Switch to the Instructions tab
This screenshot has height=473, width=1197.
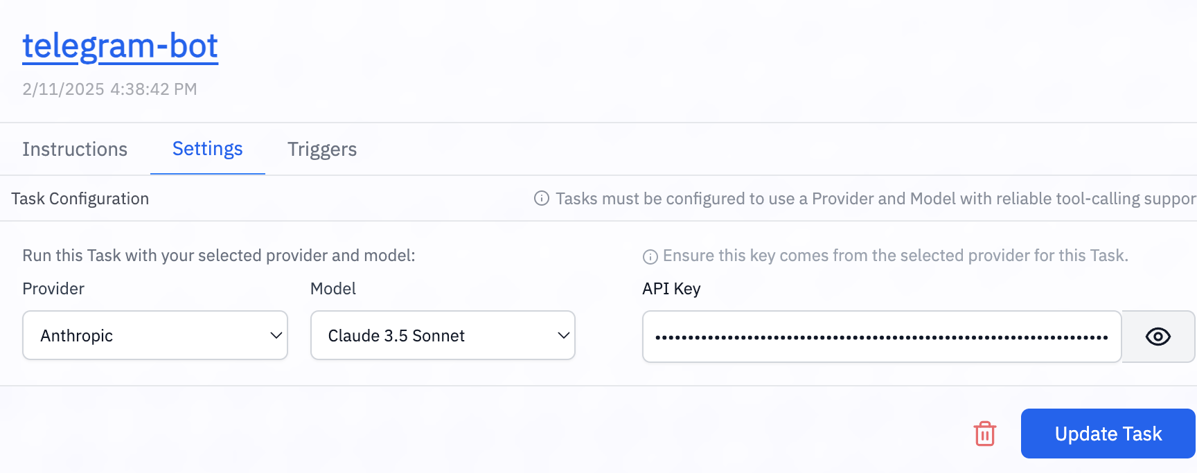(75, 150)
